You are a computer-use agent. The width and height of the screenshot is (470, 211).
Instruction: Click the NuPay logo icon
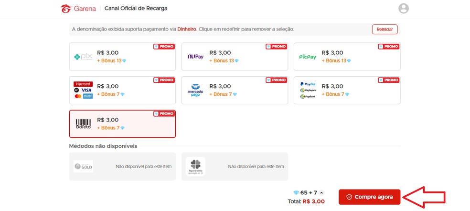click(195, 57)
